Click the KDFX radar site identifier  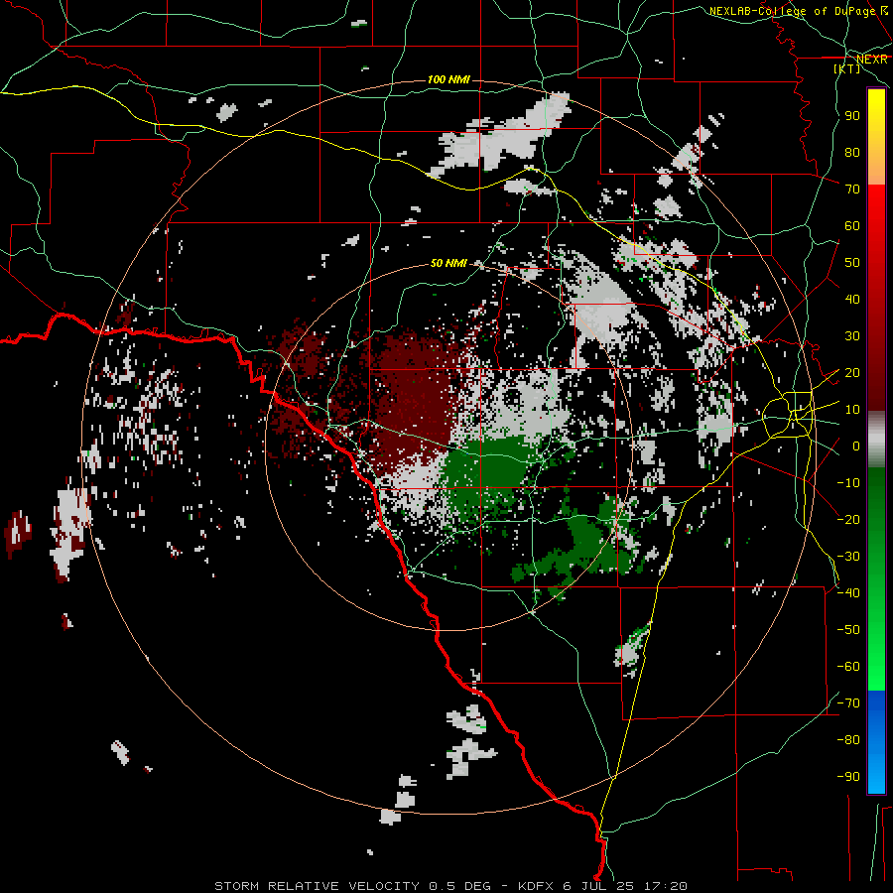tap(537, 886)
